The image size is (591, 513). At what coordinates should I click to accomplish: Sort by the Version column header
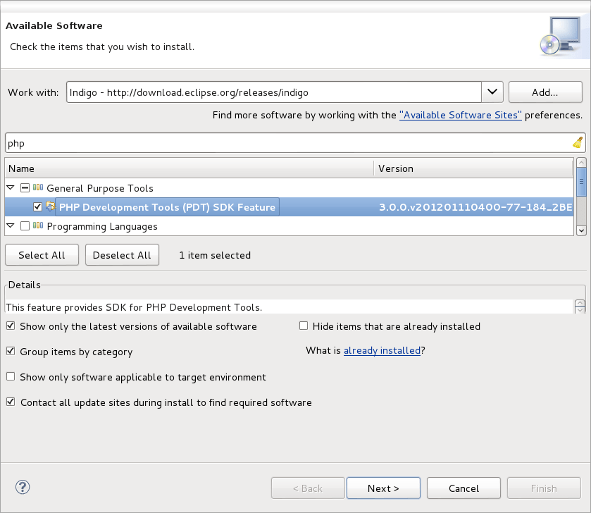(473, 168)
